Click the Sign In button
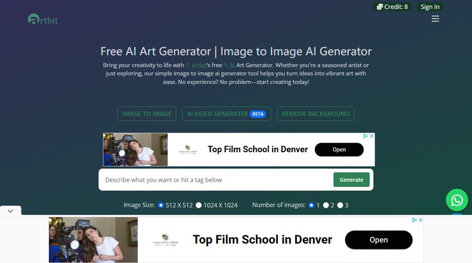The height and width of the screenshot is (263, 472). [429, 7]
